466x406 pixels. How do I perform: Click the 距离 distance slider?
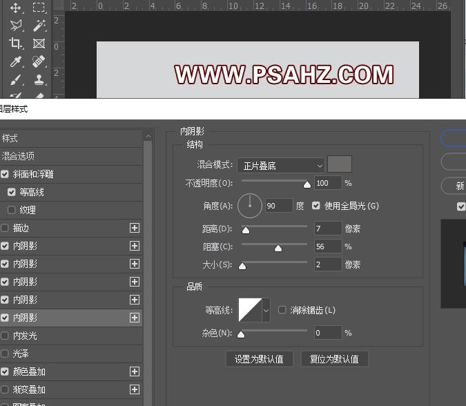click(274, 229)
